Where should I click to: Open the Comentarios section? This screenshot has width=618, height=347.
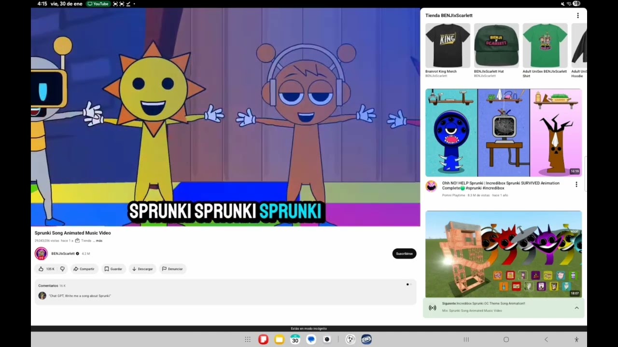[x=225, y=292]
